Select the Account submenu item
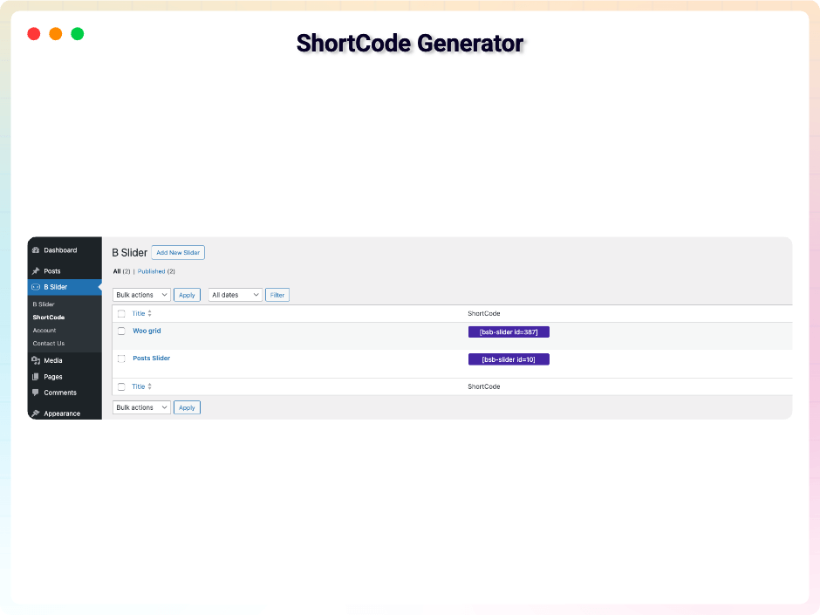820x615 pixels. [x=44, y=330]
